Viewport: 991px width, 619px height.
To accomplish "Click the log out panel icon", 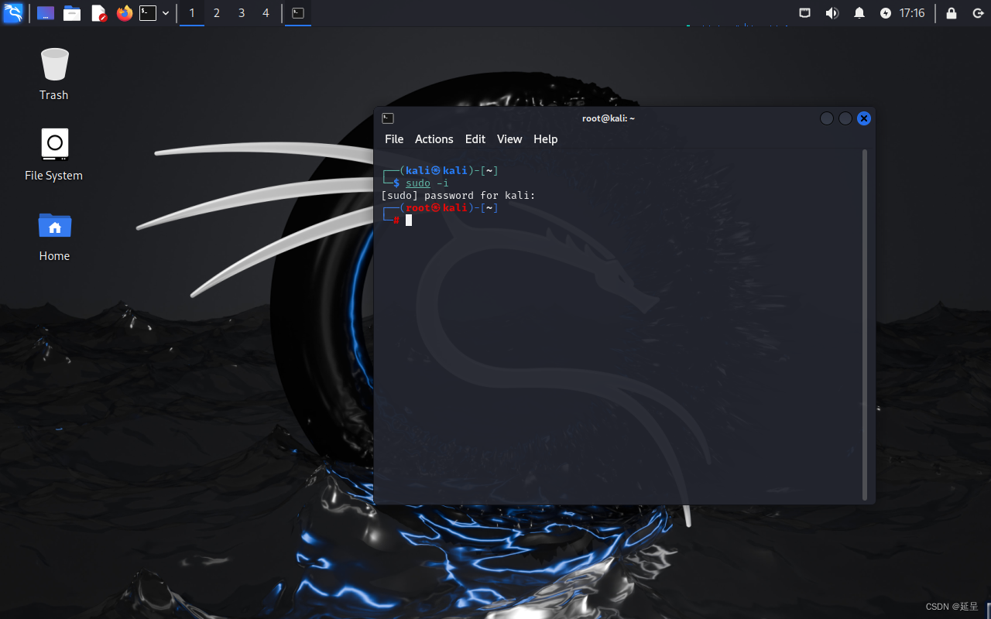I will (978, 13).
